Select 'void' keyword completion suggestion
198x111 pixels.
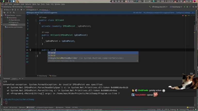93,53
